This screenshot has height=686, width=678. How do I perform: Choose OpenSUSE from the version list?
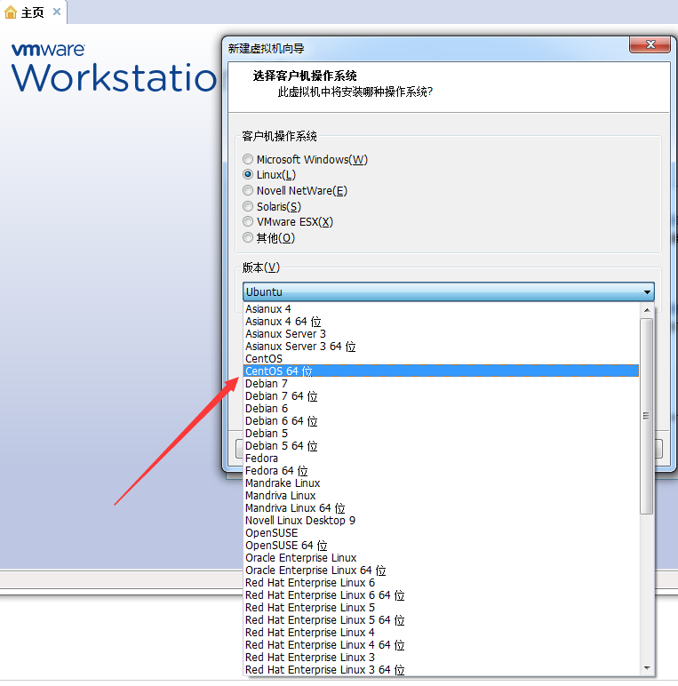click(272, 533)
